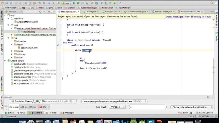Click the green Run app button
The image size is (219, 123).
pyautogui.click(x=74, y=3)
